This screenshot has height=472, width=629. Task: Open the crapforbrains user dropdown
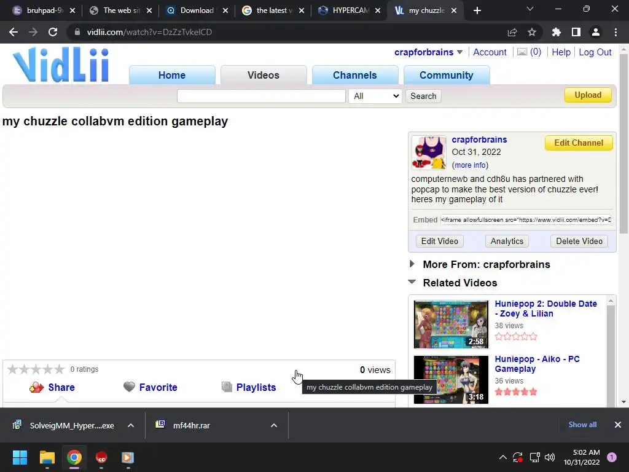coord(459,52)
